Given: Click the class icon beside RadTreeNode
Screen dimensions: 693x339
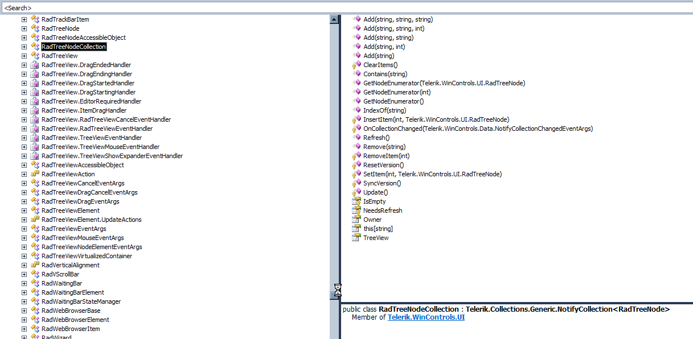Looking at the screenshot, I should point(35,28).
